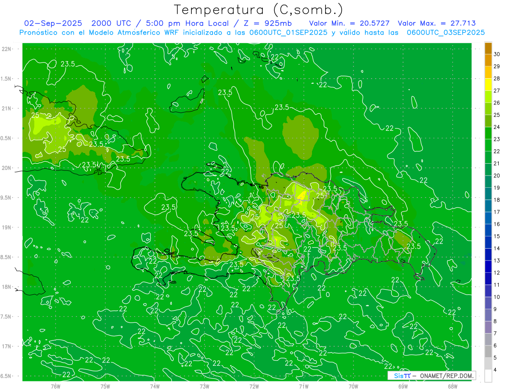
Task: Click the dark orange top swatch of color scale
Action: 488,48
